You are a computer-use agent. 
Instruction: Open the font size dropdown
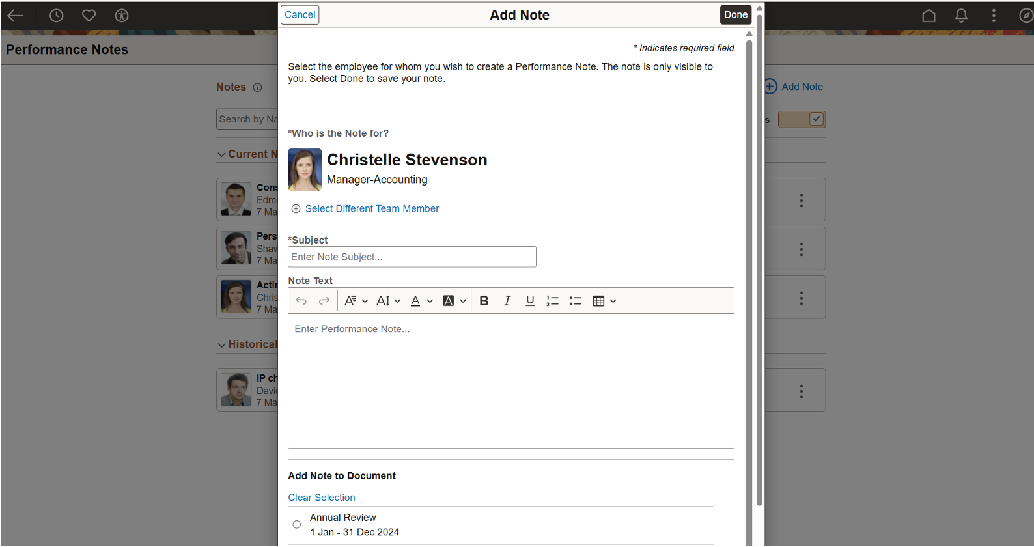point(388,301)
